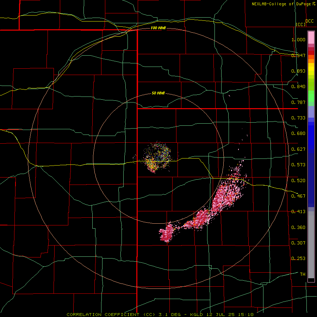The height and width of the screenshot is (317, 317).
Task: Click the TH threshold label on the scale
Action: [x=303, y=274]
